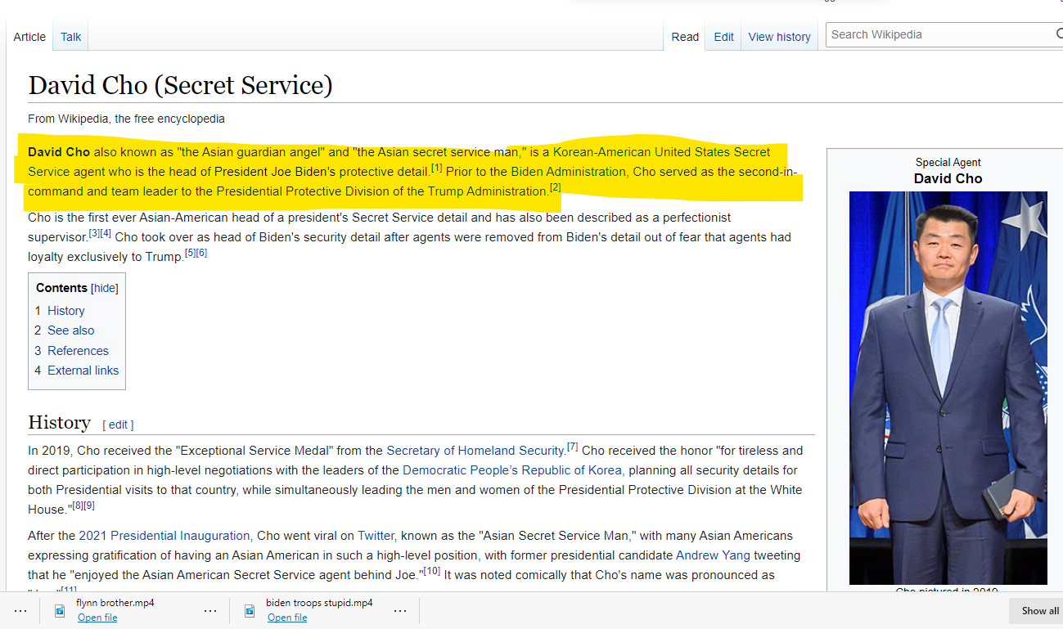1063x629 pixels.
Task: Click the bold David Cho infobox name
Action: point(948,178)
